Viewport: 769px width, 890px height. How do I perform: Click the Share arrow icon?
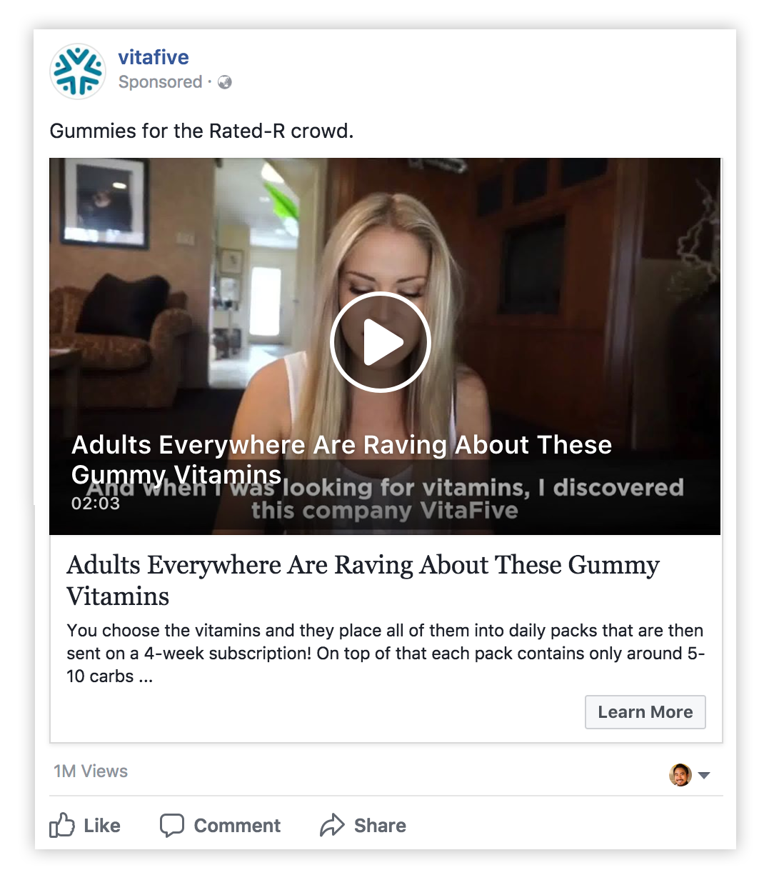332,825
